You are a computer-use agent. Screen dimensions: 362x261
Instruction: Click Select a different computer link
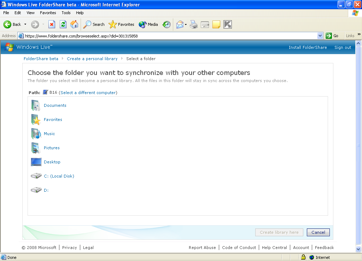pos(88,93)
